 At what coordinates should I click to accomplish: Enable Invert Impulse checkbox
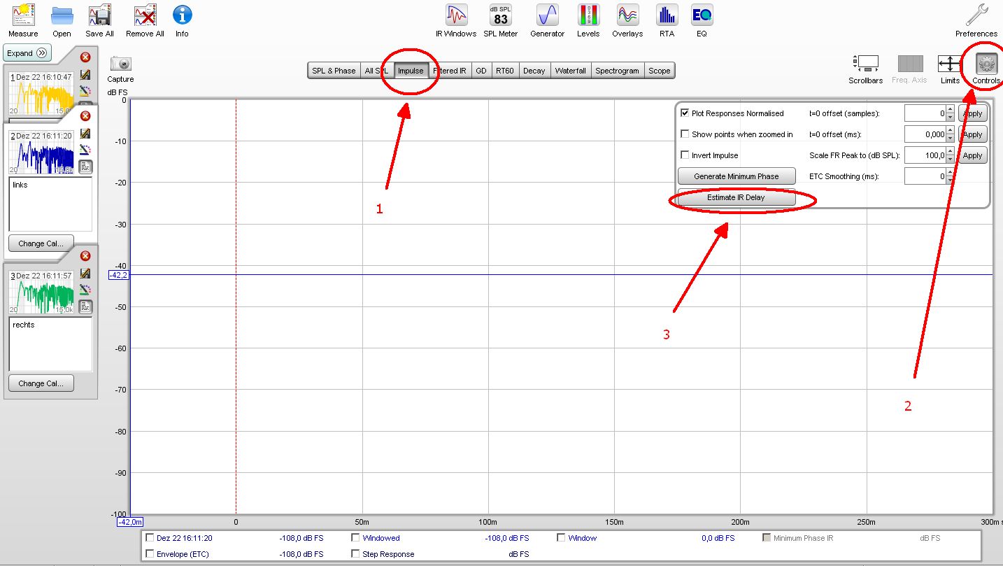click(685, 155)
